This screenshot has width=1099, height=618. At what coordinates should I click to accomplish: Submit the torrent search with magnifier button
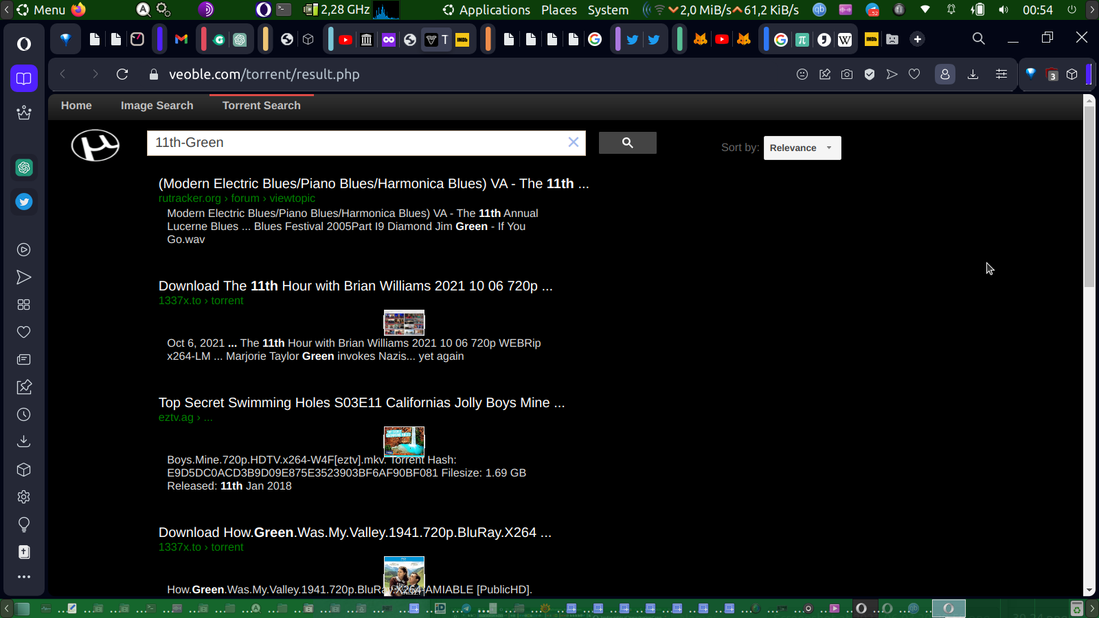point(628,143)
